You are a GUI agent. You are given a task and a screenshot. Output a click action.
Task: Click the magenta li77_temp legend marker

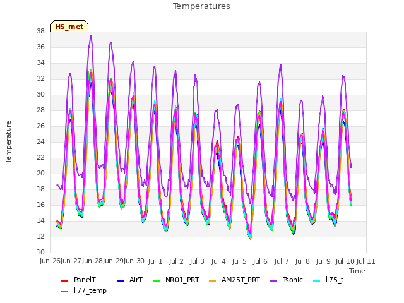coord(64,292)
